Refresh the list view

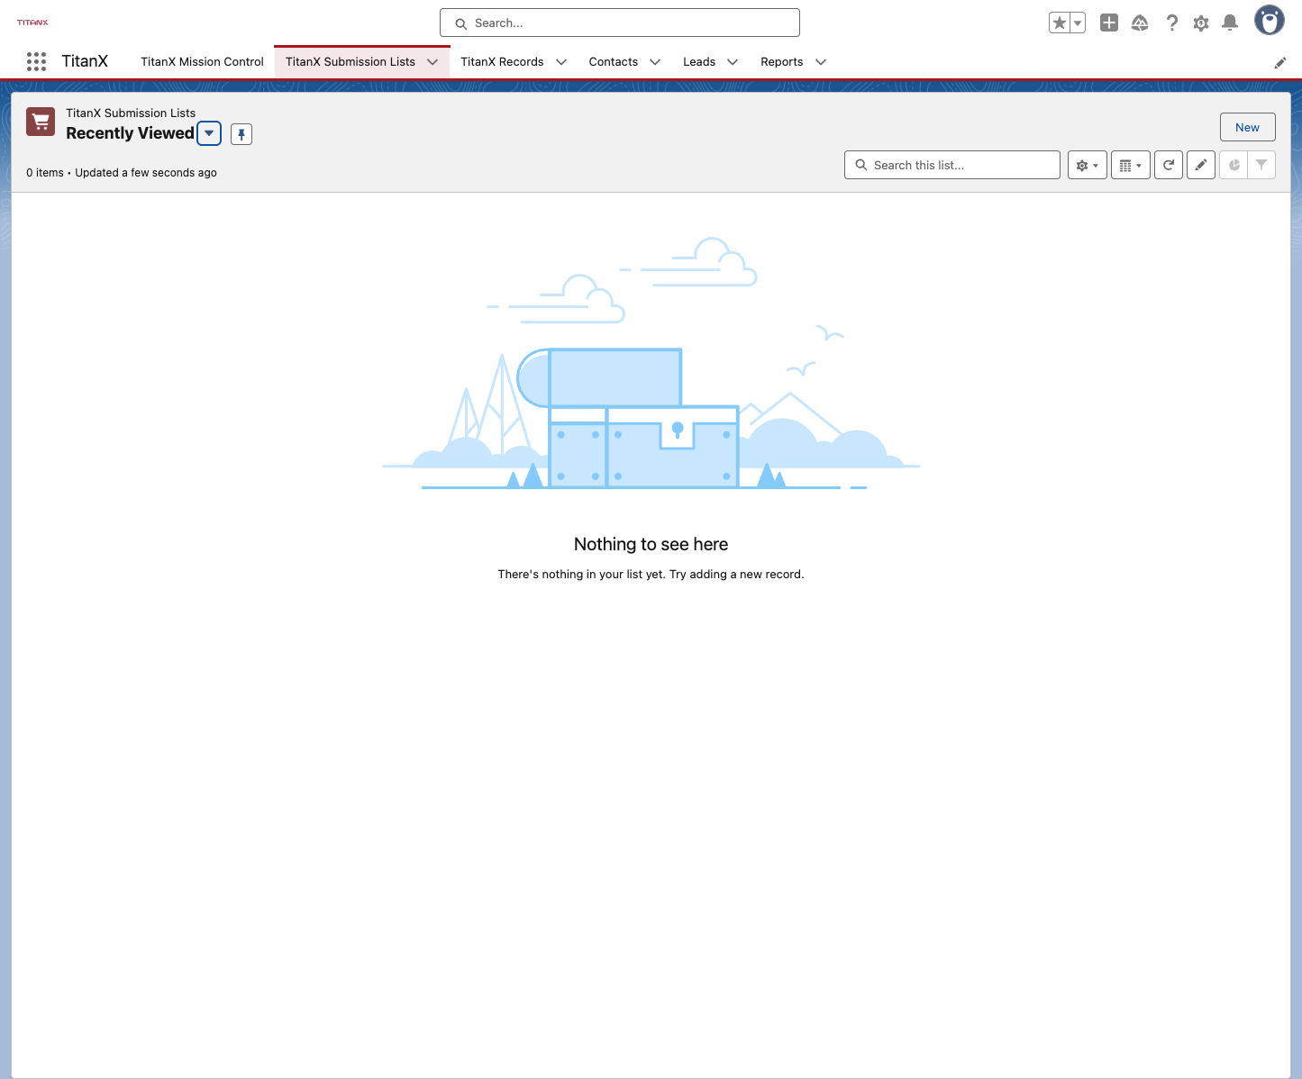tap(1169, 165)
